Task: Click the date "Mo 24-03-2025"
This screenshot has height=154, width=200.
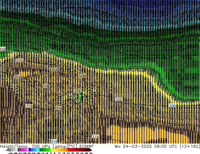Action: 133,146
